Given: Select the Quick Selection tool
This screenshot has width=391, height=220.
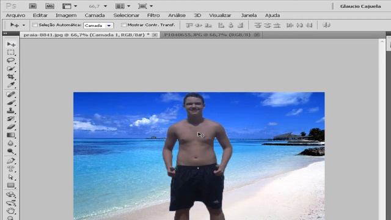Looking at the screenshot, I should coord(11,68).
